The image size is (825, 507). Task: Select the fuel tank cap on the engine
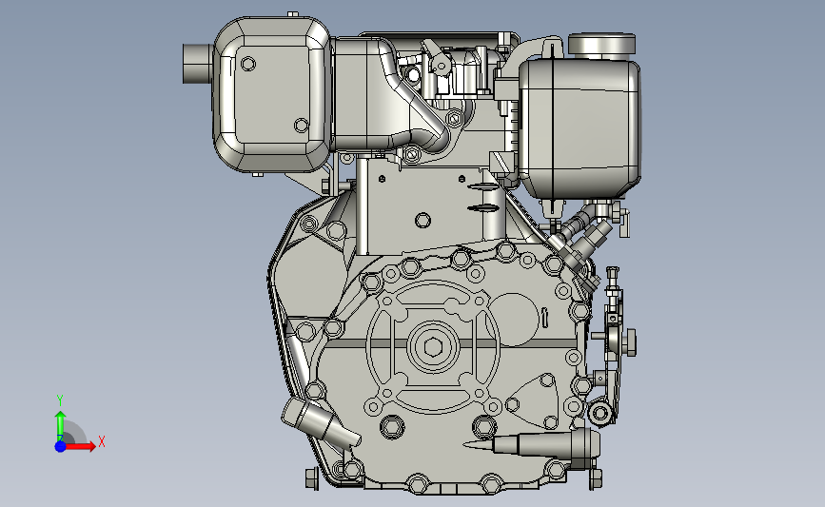[x=602, y=45]
